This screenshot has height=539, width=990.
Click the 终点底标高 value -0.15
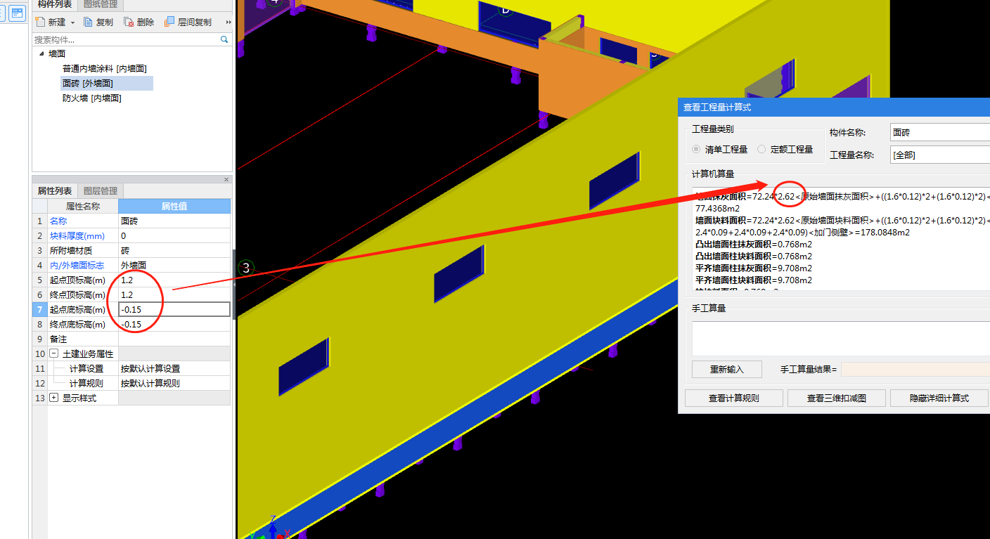pyautogui.click(x=174, y=324)
